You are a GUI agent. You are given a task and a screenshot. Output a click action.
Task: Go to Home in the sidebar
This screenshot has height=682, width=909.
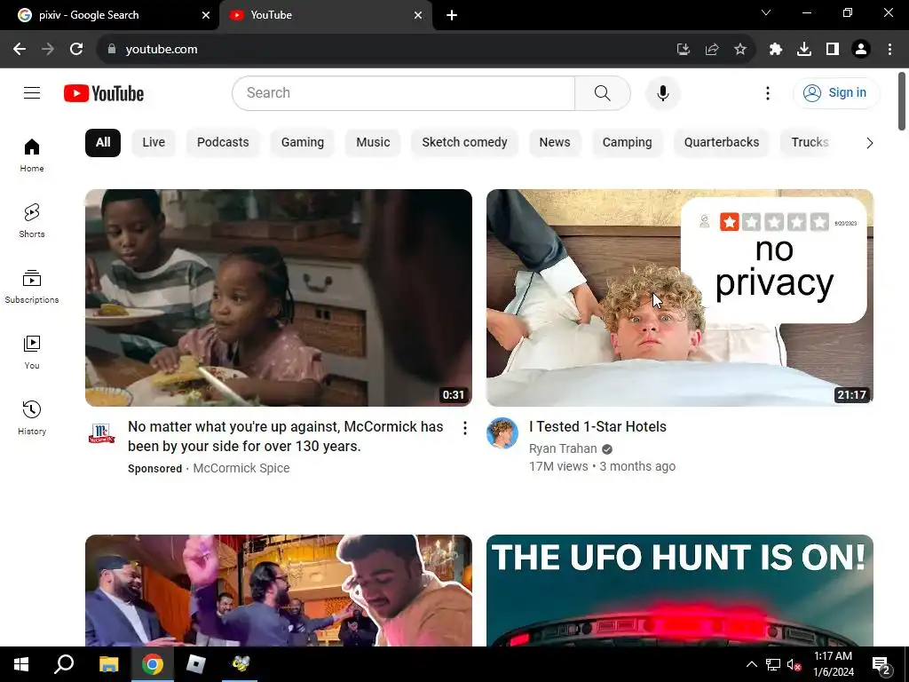click(32, 155)
